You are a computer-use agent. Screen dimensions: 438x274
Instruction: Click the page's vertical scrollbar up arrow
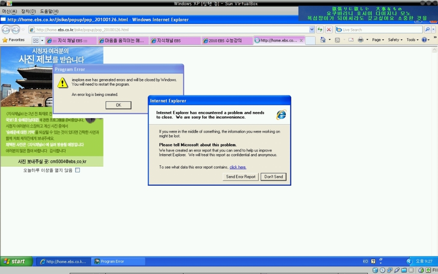click(435, 50)
